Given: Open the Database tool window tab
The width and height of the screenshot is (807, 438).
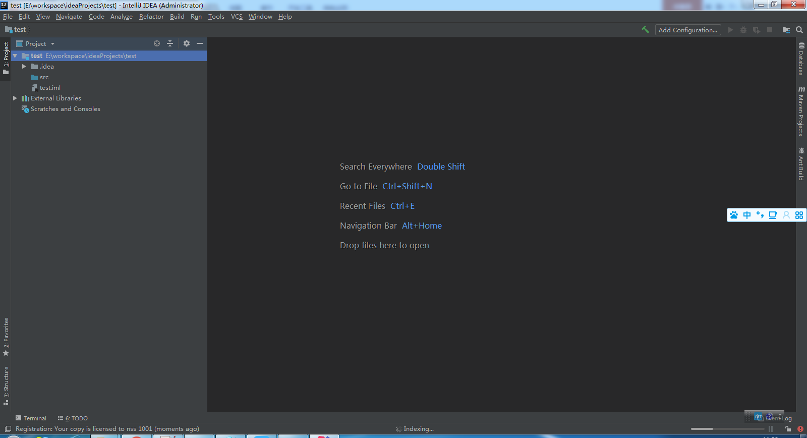Looking at the screenshot, I should pyautogui.click(x=801, y=59).
